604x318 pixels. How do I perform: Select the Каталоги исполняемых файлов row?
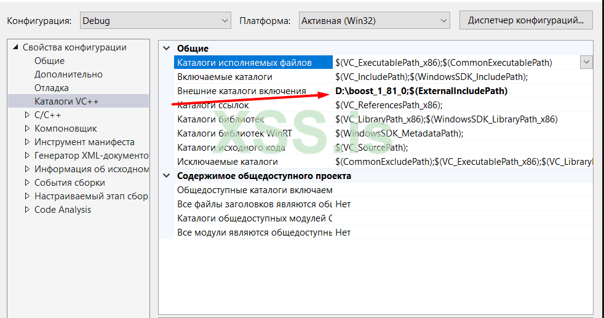click(x=253, y=62)
